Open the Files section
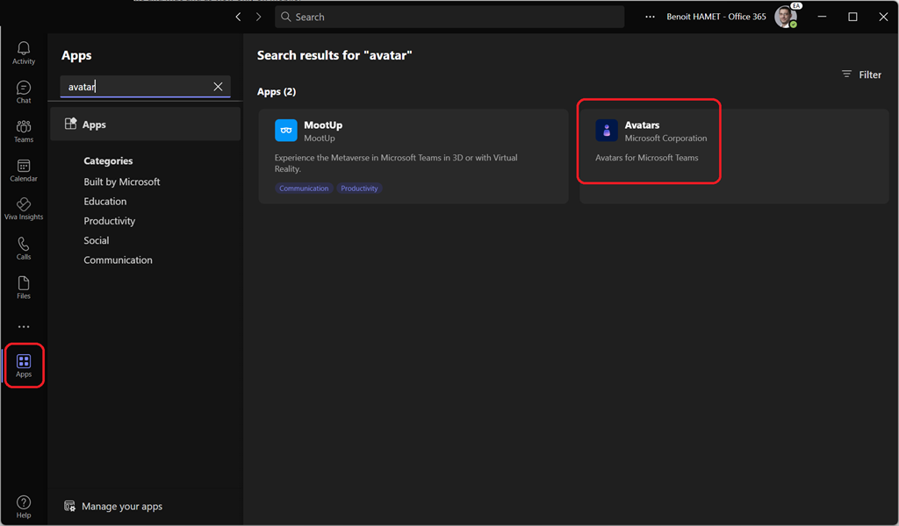Image resolution: width=899 pixels, height=526 pixels. [24, 288]
